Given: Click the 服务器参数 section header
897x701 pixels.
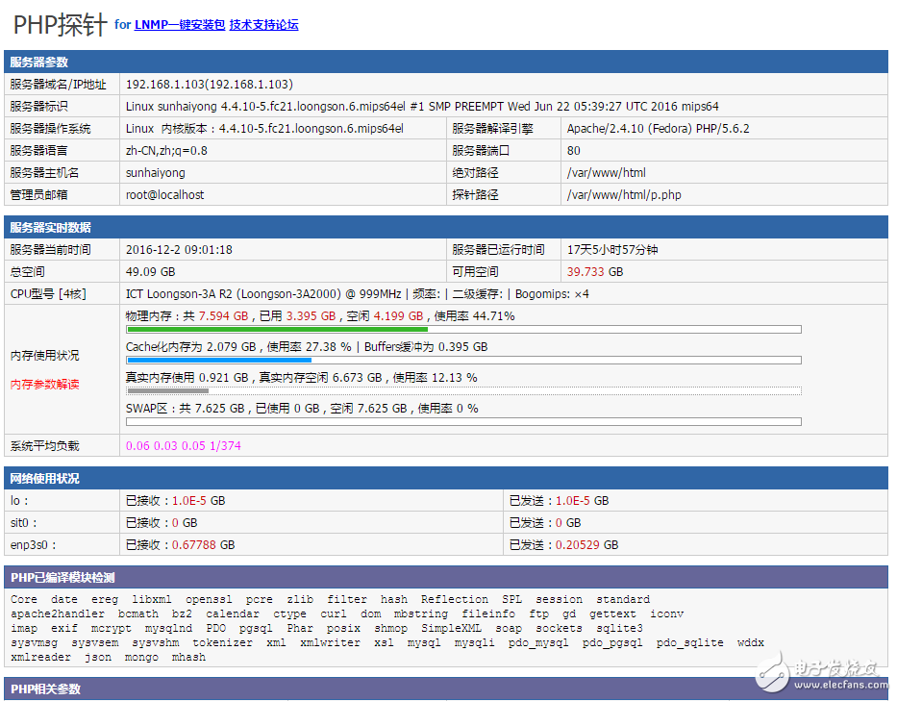Looking at the screenshot, I should coord(38,63).
